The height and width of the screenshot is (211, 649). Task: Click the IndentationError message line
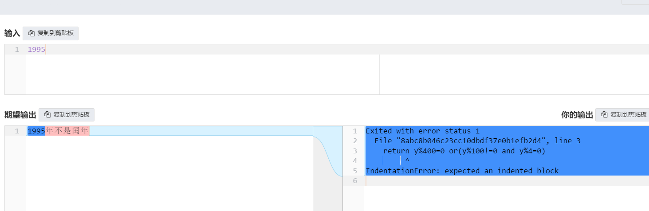[x=462, y=171]
